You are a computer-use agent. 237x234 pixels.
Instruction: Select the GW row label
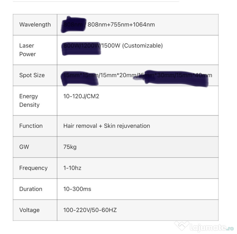[24, 147]
